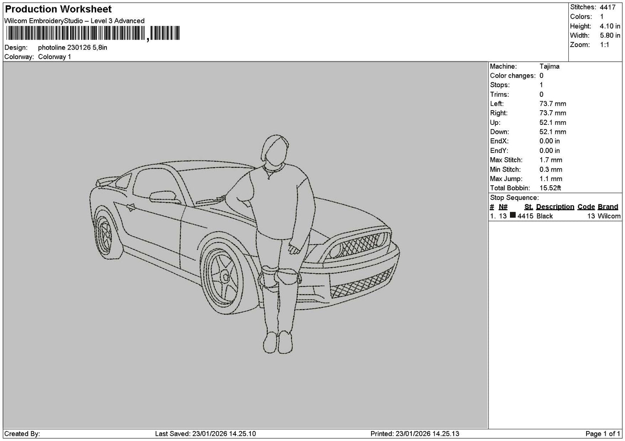Click 'Last Saved: 23/01/2026 14.25.10' footer text
The height and width of the screenshot is (441, 625).
click(205, 434)
